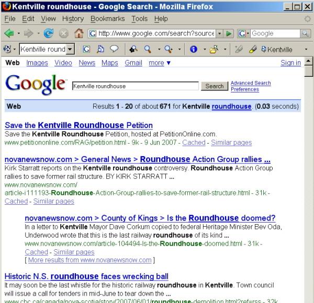Image resolution: width=314 pixels, height=303 pixels.
Task: Click the Googlebar logo icon
Action: pyautogui.click(x=7, y=49)
